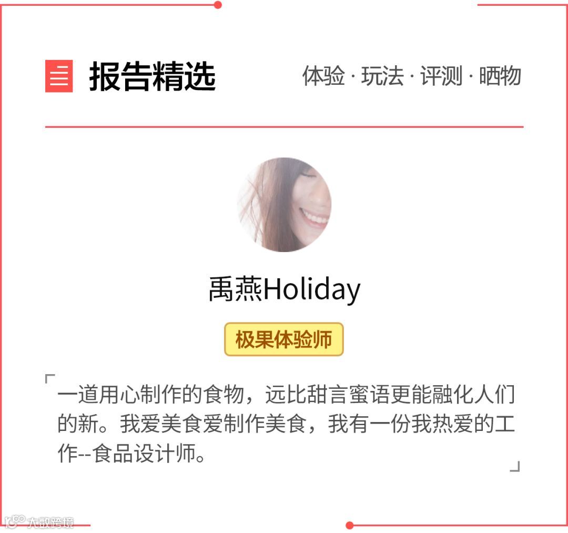Image resolution: width=568 pixels, height=533 pixels.
Task: Click the circular profile avatar photo
Action: tap(285, 205)
